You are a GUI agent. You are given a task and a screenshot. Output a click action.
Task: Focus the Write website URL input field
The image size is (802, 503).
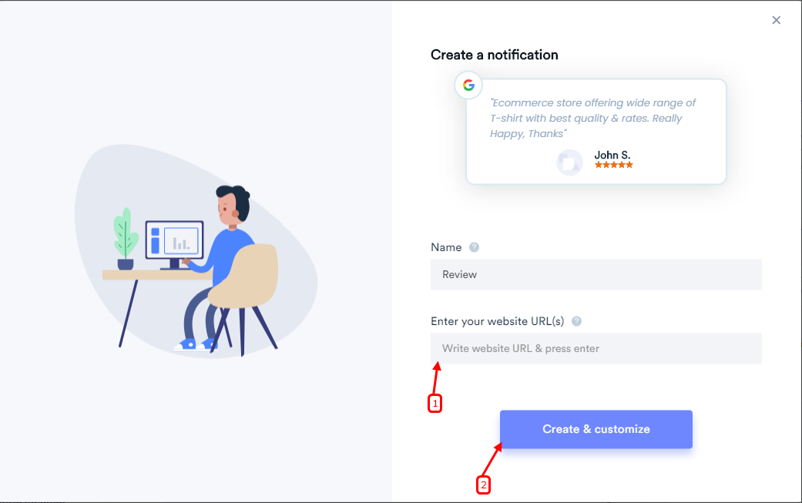click(596, 349)
